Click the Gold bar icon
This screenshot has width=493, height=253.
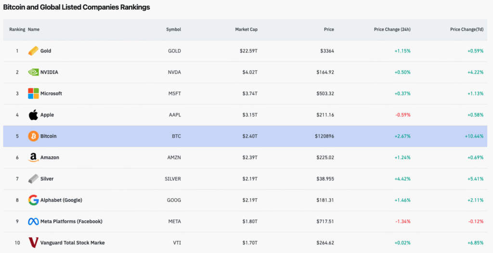(x=33, y=51)
